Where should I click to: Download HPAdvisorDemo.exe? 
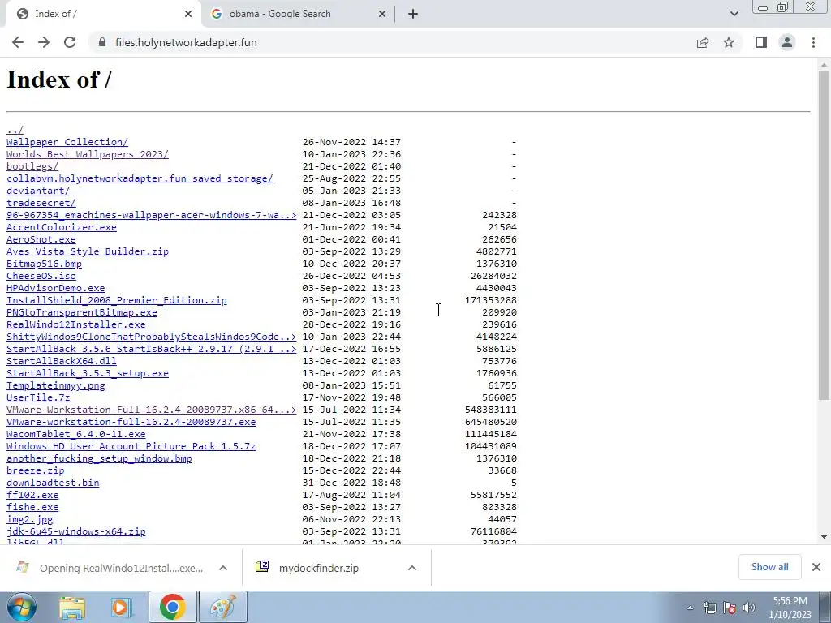[56, 288]
